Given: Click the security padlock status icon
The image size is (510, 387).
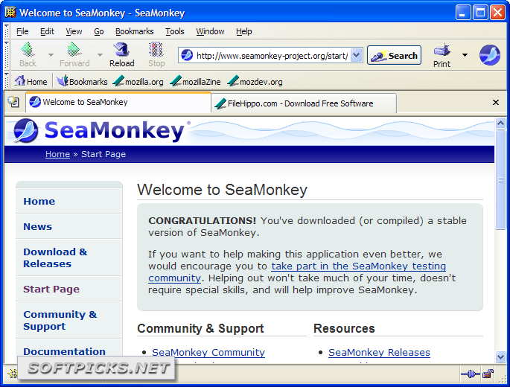Looking at the screenshot, I should click(x=488, y=374).
